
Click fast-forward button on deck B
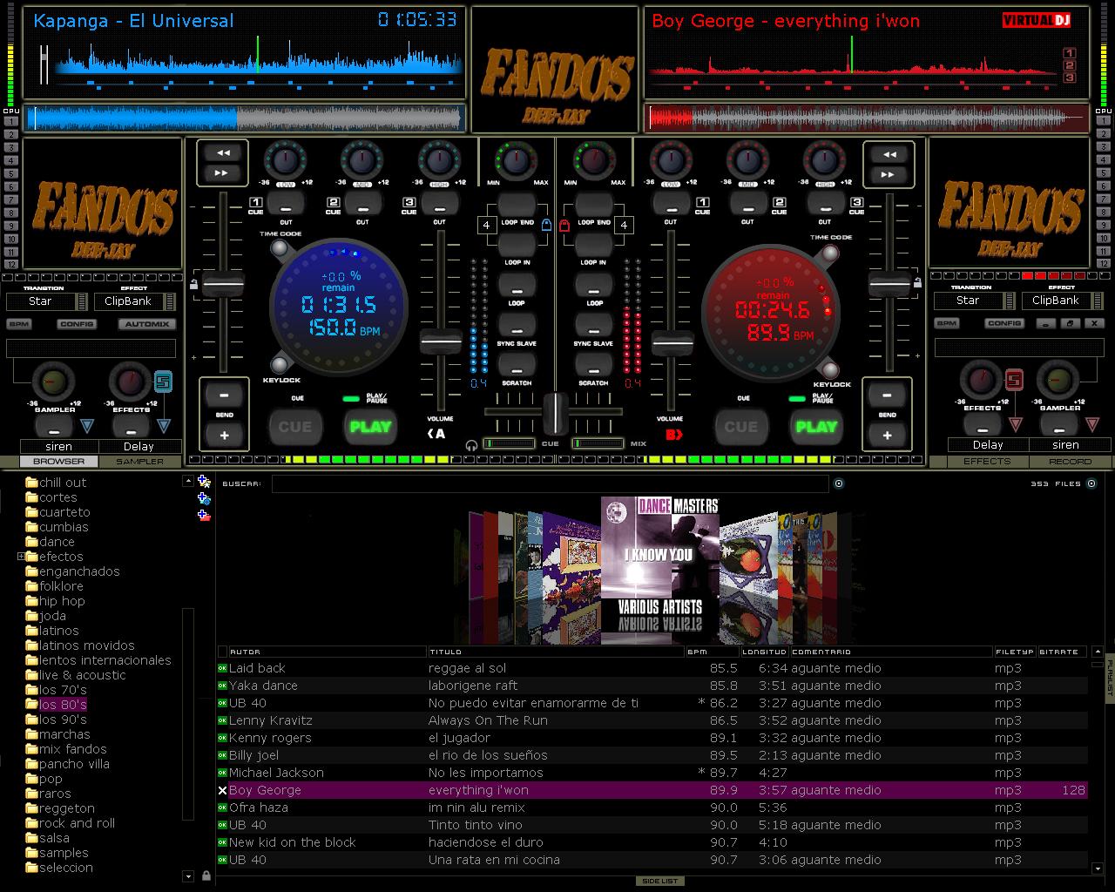pyautogui.click(x=889, y=173)
